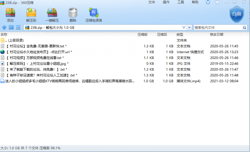Screen dimensions: 250x152
Task: Go up one level with the up arrow
Action: coord(4,27)
